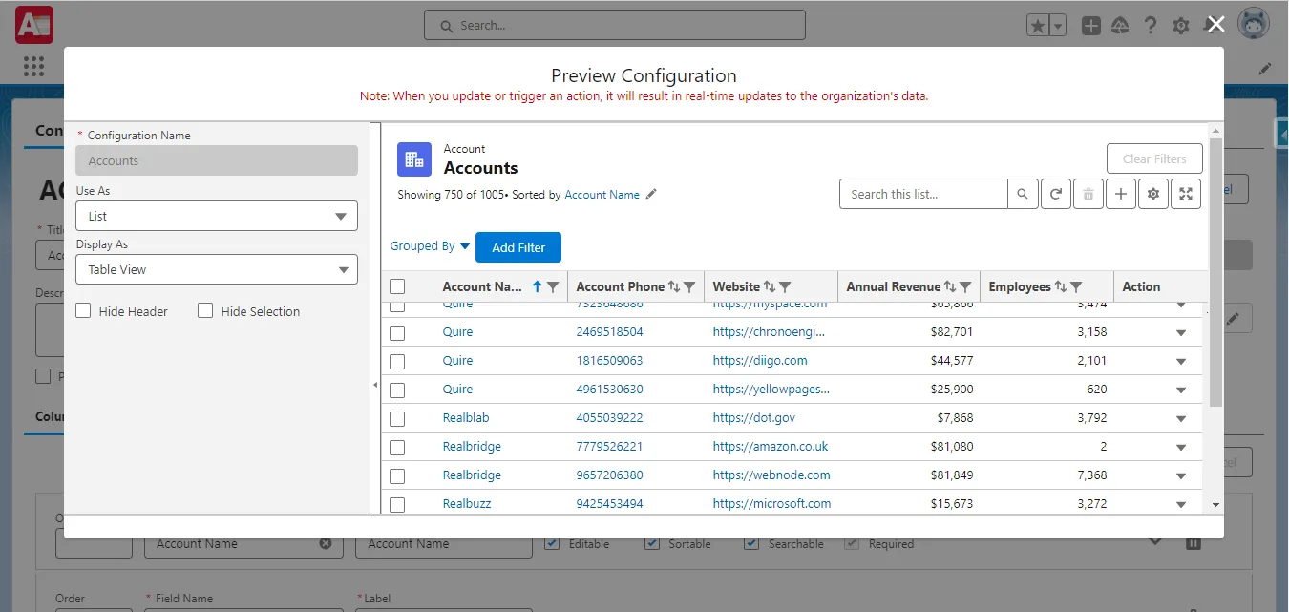Image resolution: width=1289 pixels, height=612 pixels.
Task: Add a new account with the plus icon
Action: tap(1121, 193)
